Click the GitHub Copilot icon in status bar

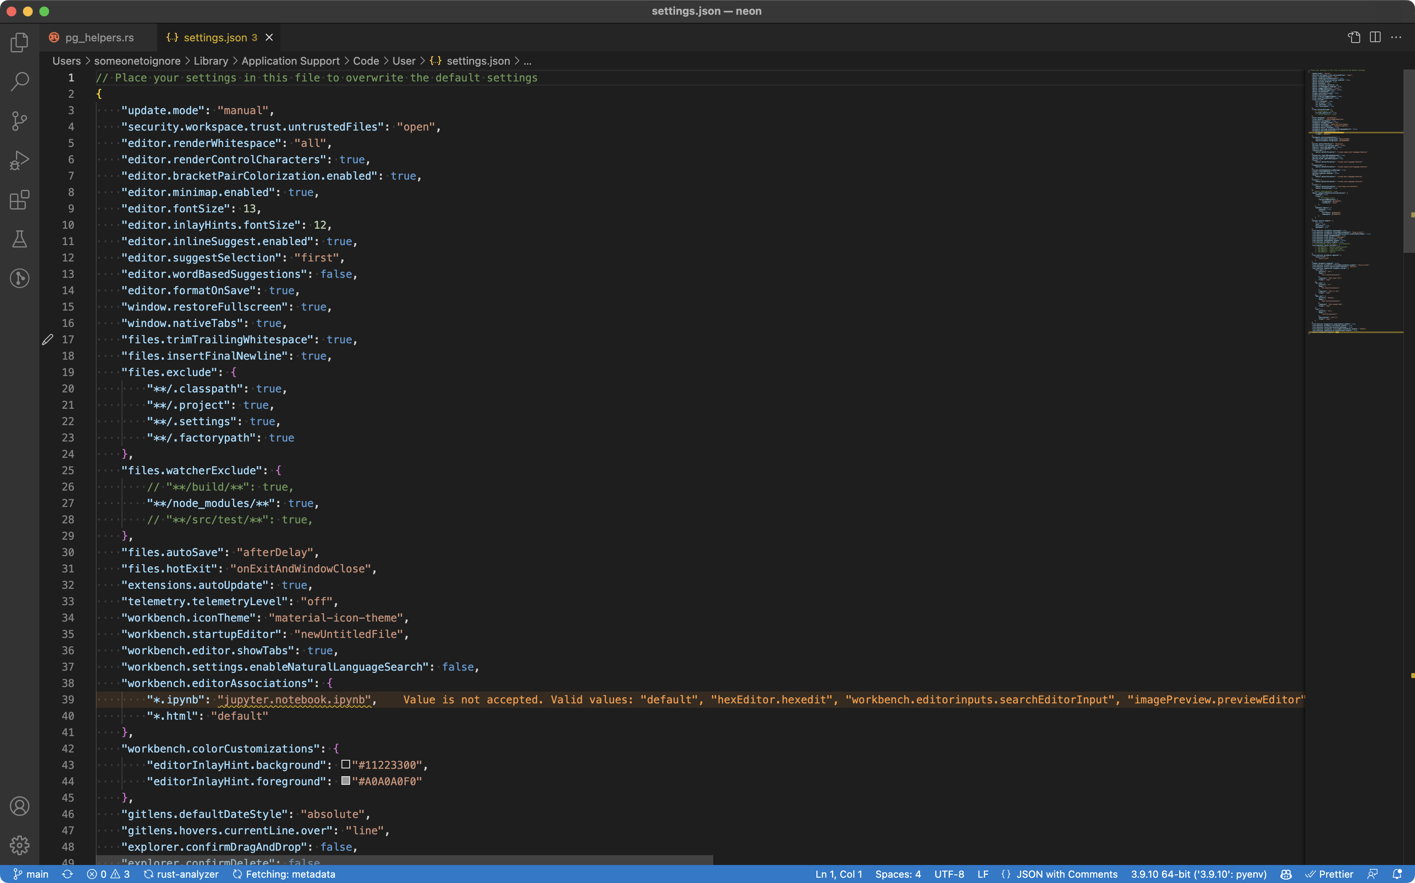pyautogui.click(x=1286, y=874)
